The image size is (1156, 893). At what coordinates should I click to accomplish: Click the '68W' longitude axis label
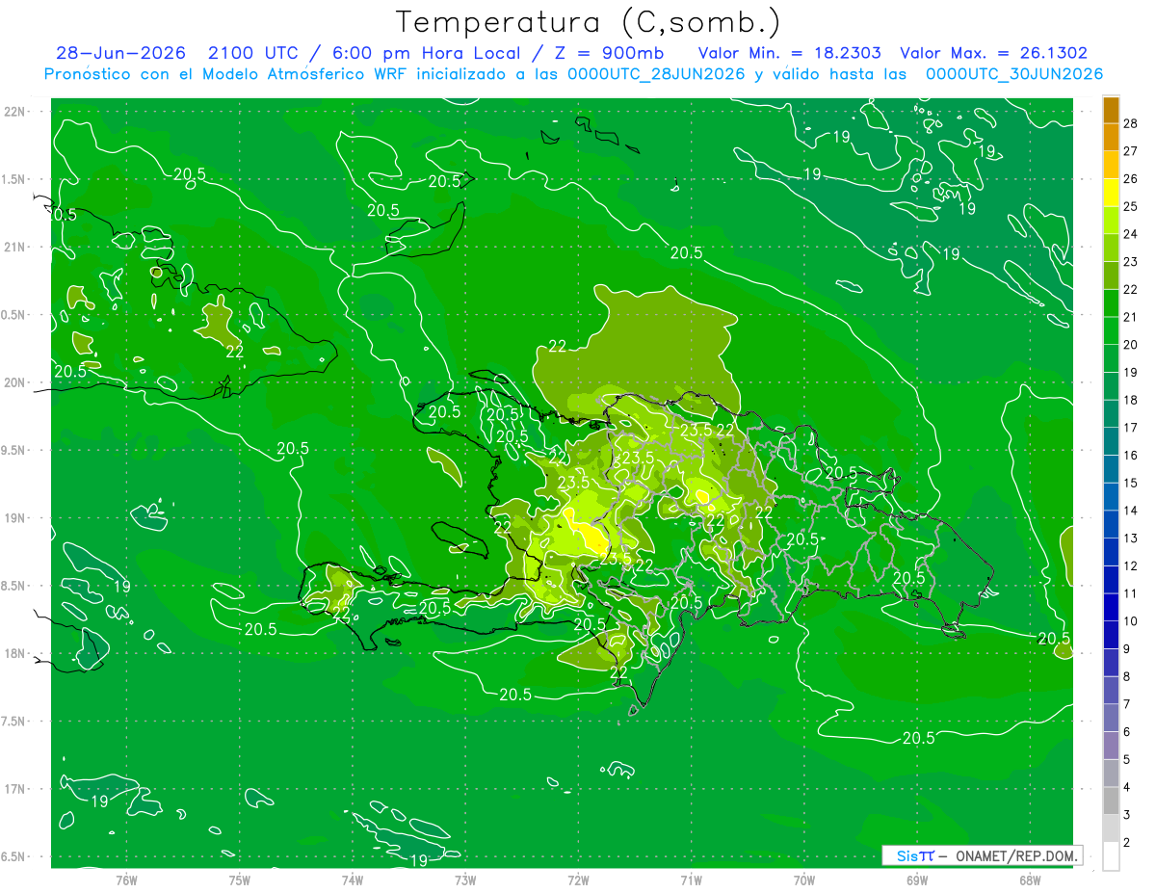1030,880
